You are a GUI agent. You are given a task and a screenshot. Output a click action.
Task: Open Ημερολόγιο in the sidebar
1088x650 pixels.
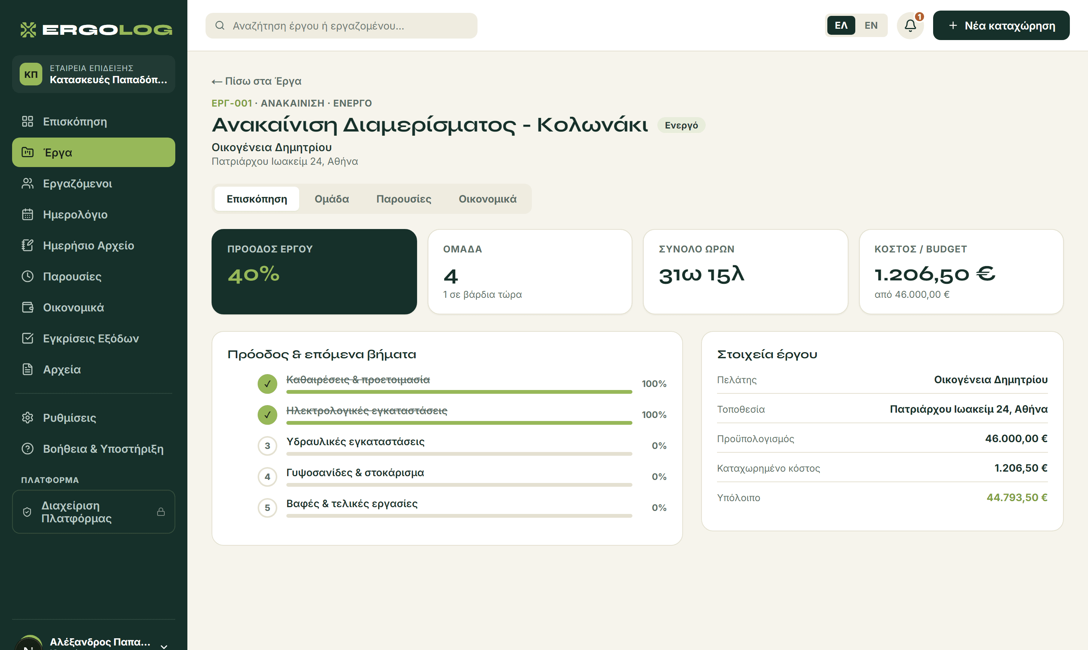click(x=94, y=214)
